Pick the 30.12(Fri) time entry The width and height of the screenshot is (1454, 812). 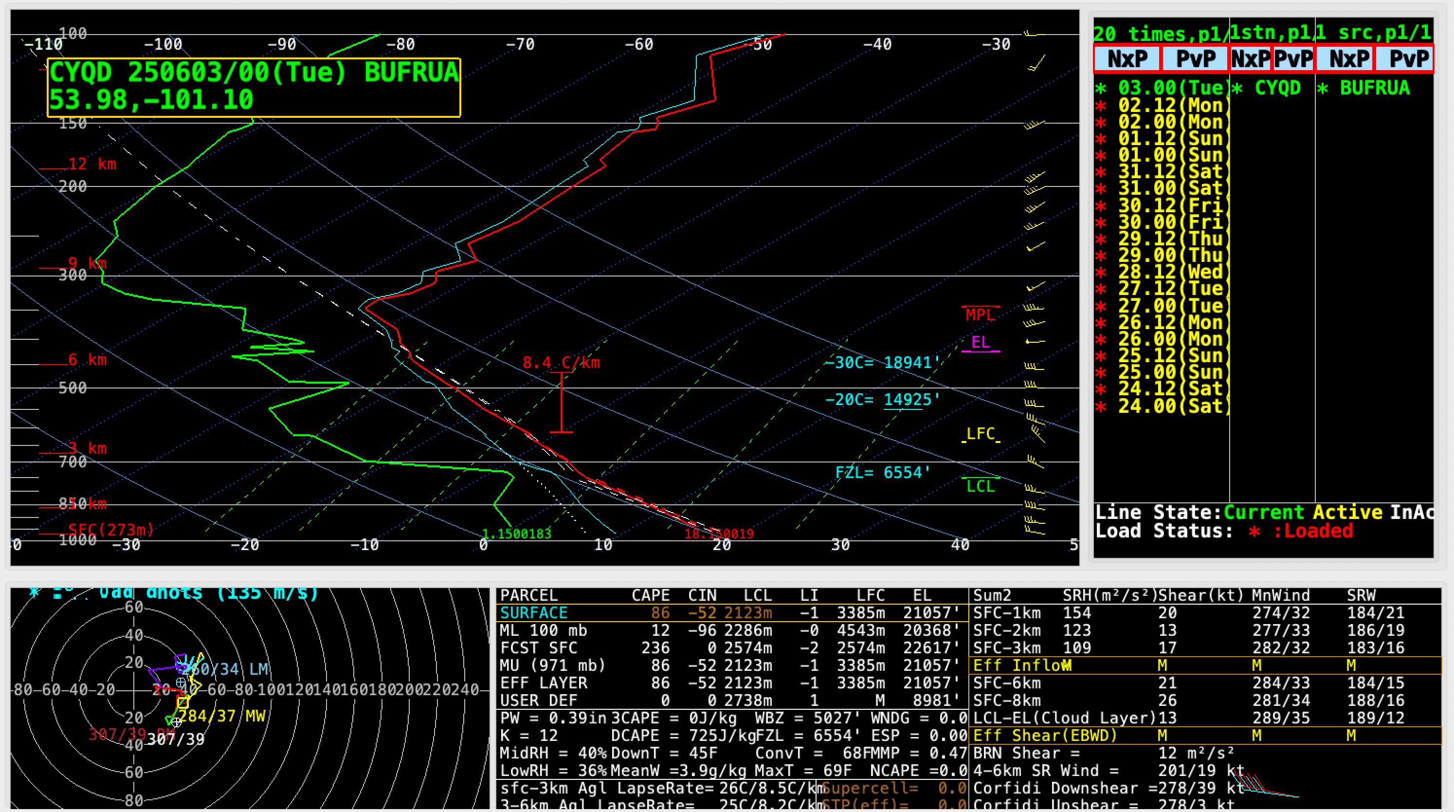coord(1162,205)
